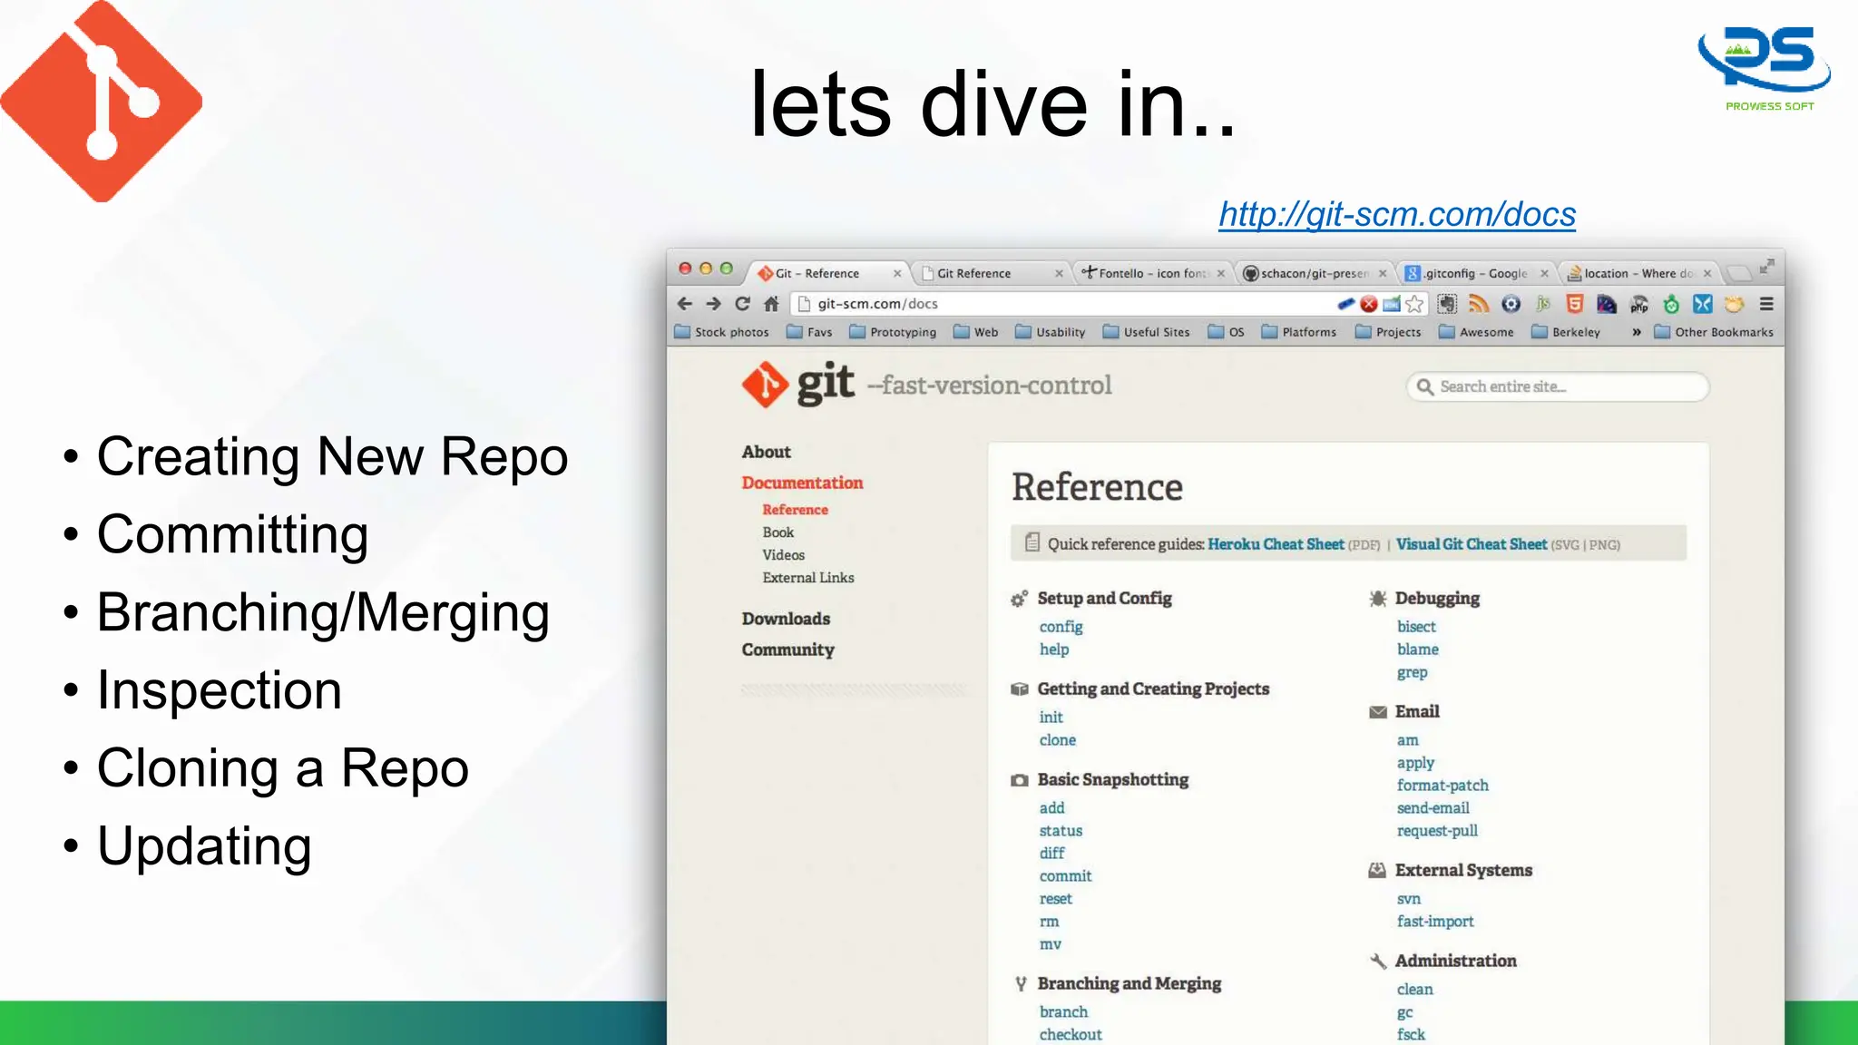The width and height of the screenshot is (1858, 1045).
Task: Open the About sidebar section
Action: click(767, 452)
